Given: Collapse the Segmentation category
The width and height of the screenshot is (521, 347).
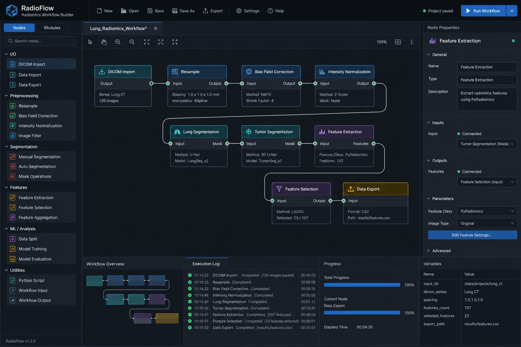Looking at the screenshot, I should click(6, 147).
